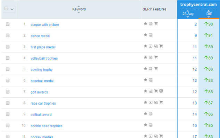The height and width of the screenshot is (138, 220).
Task: Click last SERP feature icon in golf awards row
Action: (x=161, y=91)
